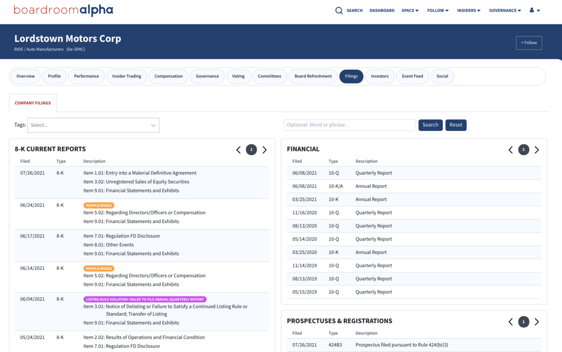
Task: Go to next page of 8-K Current Reports
Action: pos(264,149)
